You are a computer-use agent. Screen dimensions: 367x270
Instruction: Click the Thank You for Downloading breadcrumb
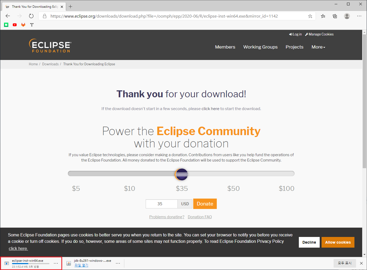click(x=89, y=64)
